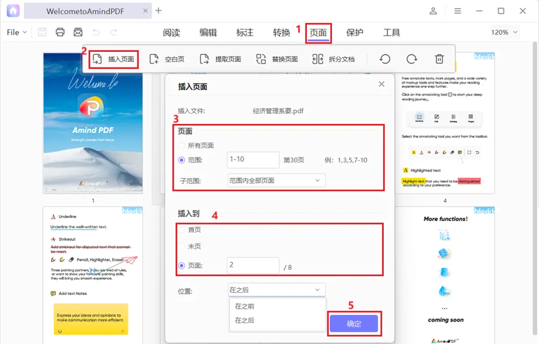
Task: Open the File menu dropdown
Action: click(17, 32)
